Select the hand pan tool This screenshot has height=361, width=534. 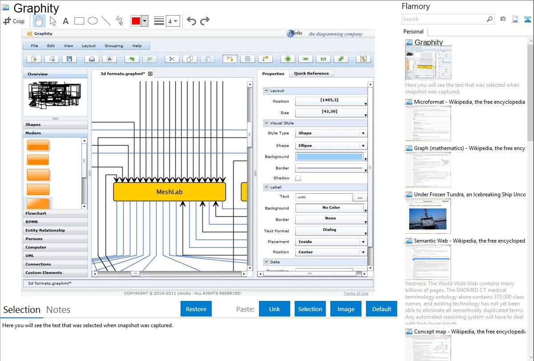coord(39,21)
